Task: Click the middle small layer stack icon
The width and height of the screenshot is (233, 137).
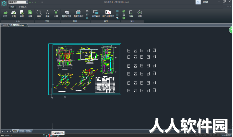Action: 87,14
